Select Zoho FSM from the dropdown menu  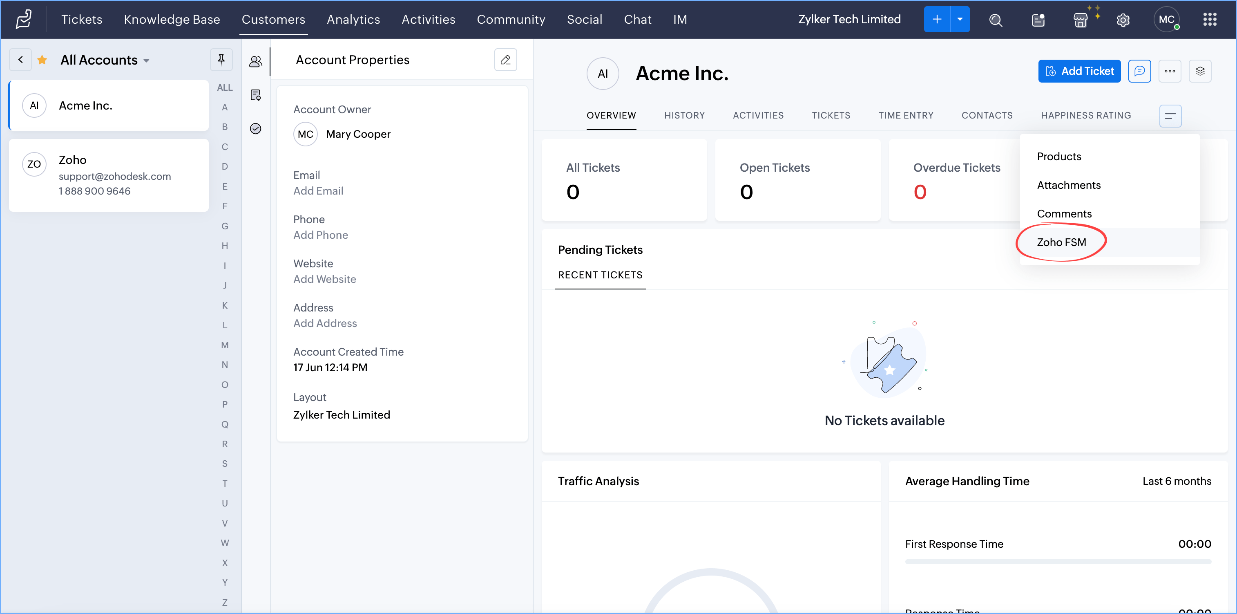pos(1061,242)
